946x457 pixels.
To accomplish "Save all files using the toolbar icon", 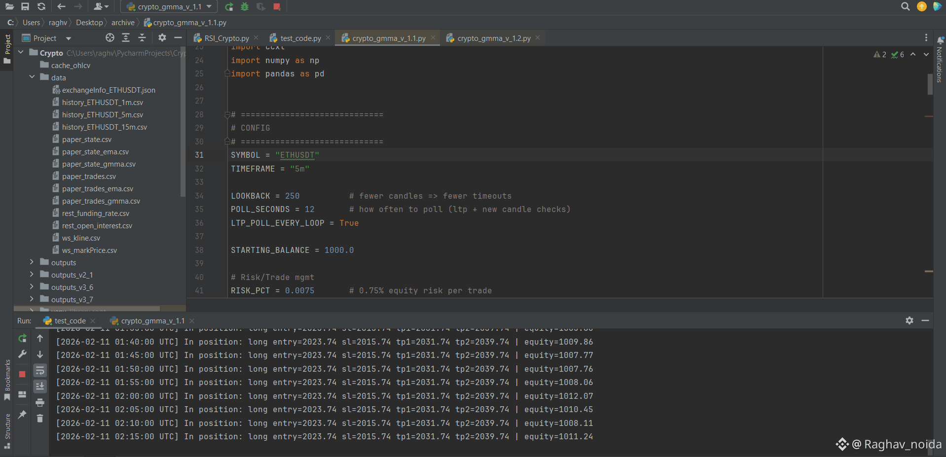I will tap(25, 6).
